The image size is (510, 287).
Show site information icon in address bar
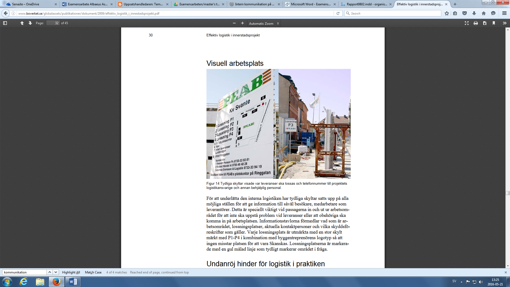(13, 13)
